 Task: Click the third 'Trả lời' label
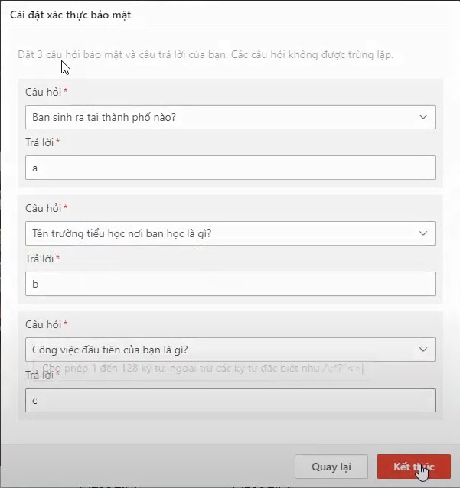click(x=40, y=376)
